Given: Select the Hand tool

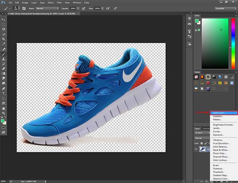Looking at the screenshot, I should pos(3,108).
